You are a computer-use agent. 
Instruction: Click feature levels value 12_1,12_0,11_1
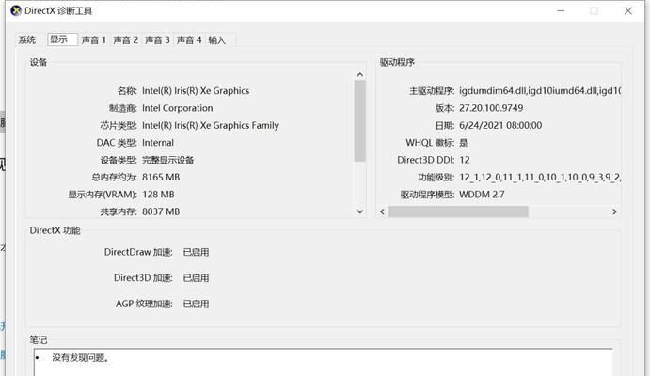pyautogui.click(x=540, y=178)
